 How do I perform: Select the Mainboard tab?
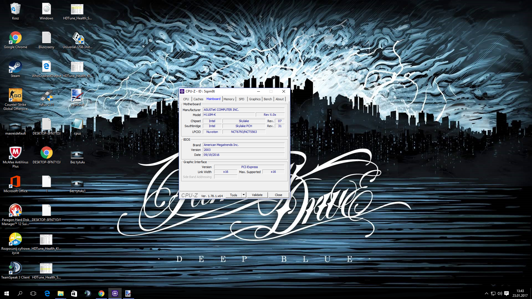[x=213, y=99]
